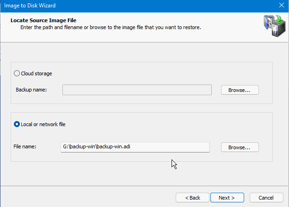Click the 'Backup name:' label

point(31,90)
